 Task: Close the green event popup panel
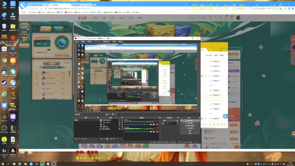(x=70, y=26)
